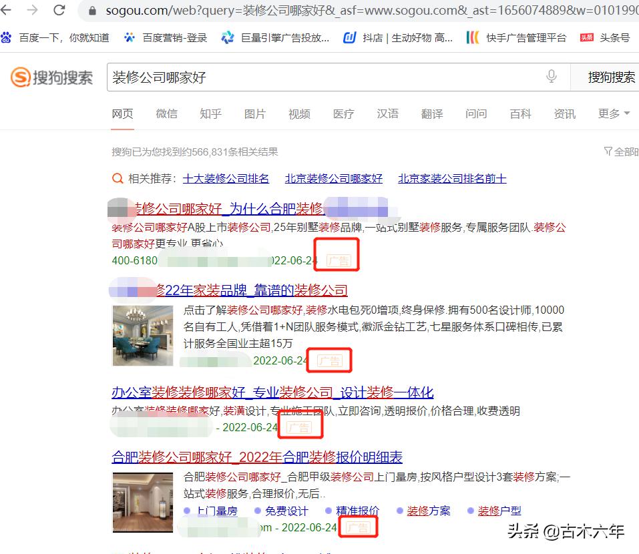
Task: Switch to the 视频 tab
Action: (x=299, y=113)
